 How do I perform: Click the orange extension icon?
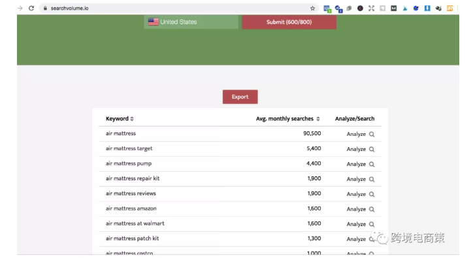point(449,8)
